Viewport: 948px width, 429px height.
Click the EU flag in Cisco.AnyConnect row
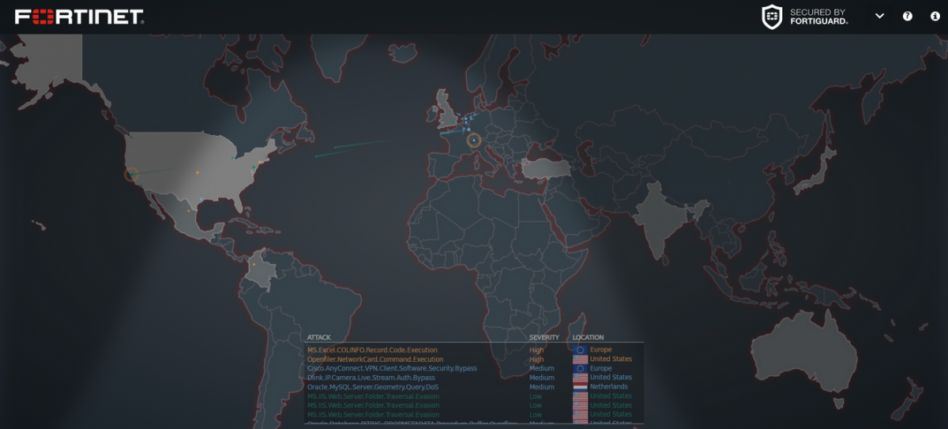tap(580, 368)
